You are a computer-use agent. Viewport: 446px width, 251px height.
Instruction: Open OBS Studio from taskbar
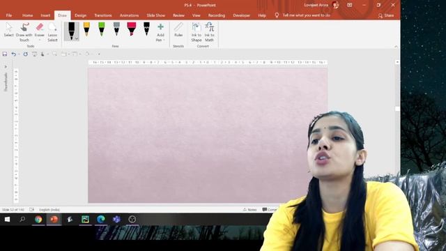click(132, 220)
